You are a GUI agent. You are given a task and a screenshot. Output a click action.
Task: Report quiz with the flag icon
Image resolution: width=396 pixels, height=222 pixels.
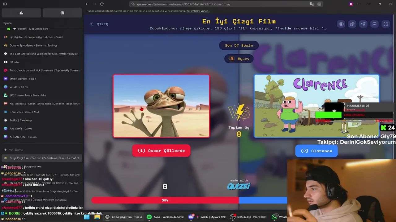click(x=374, y=24)
